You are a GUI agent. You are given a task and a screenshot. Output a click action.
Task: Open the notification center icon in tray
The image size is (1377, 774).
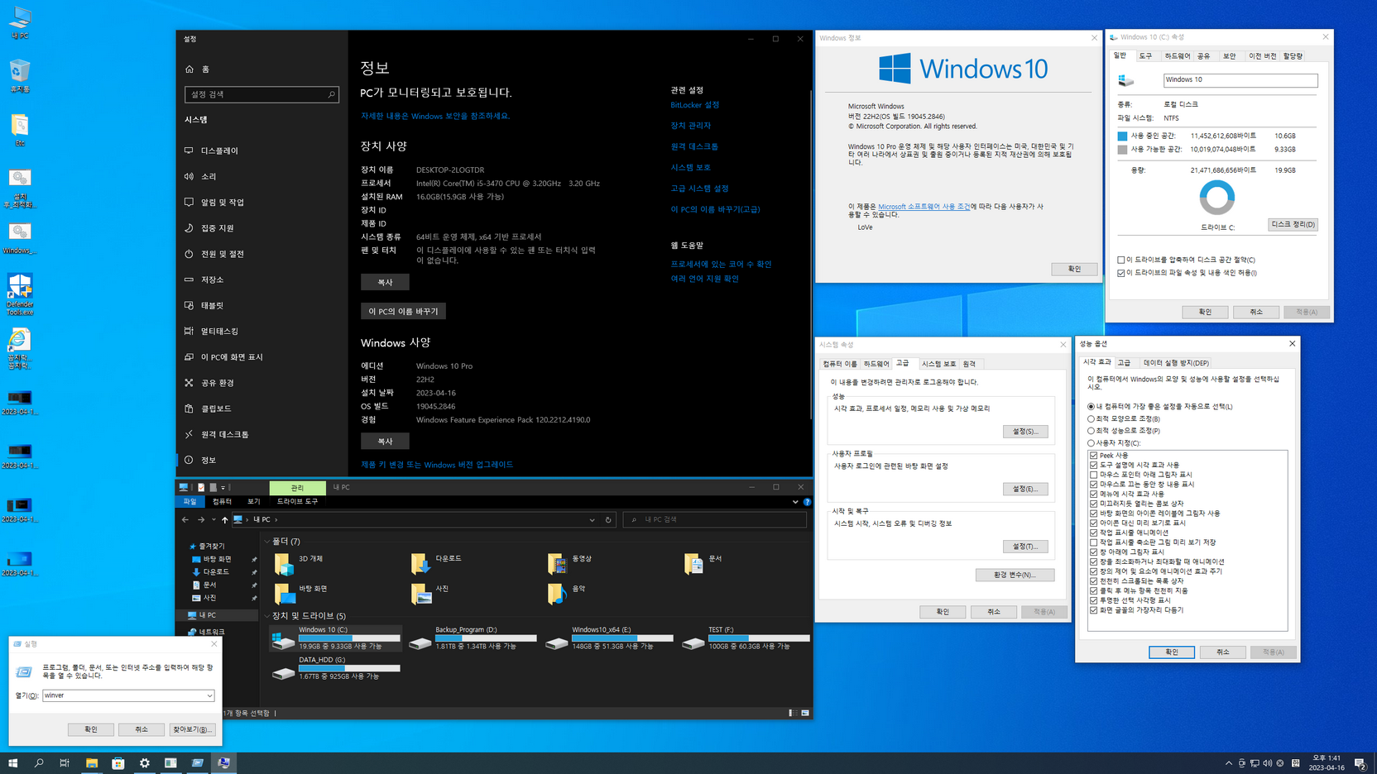(1360, 763)
